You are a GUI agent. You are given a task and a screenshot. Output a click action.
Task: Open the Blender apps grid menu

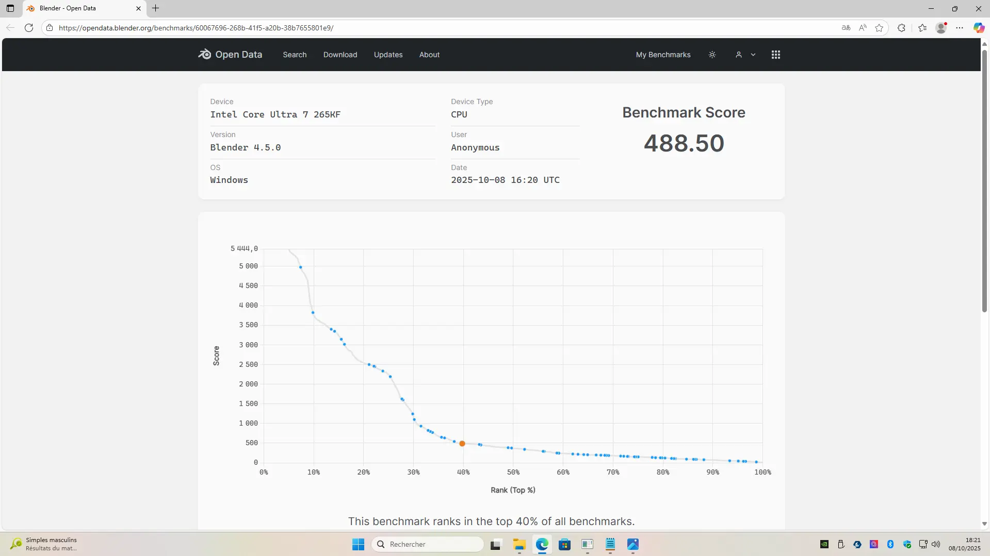pos(776,55)
